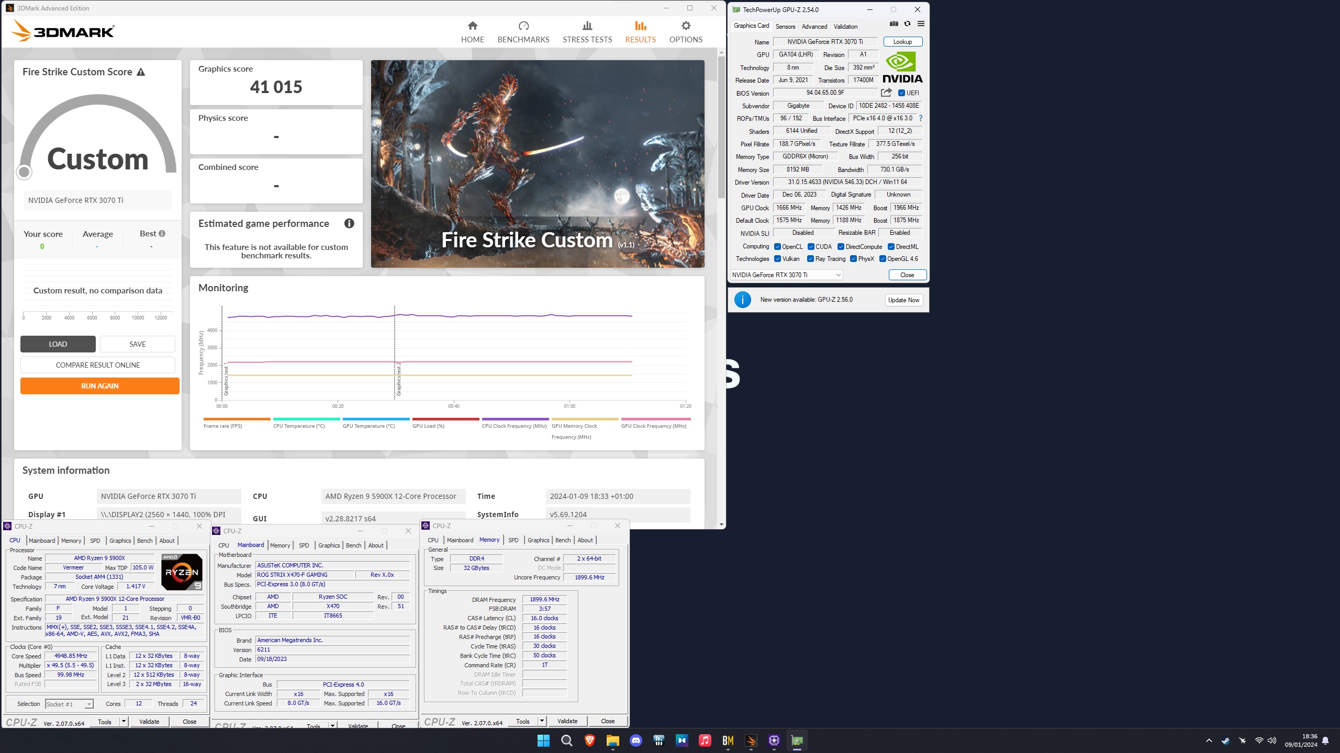This screenshot has width=1340, height=753.
Task: Click the Fire Strike Custom preview image
Action: click(538, 164)
